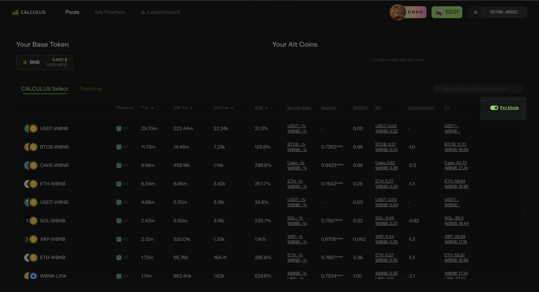
Task: Toggle the Pro Mode switch off
Action: click(x=494, y=108)
